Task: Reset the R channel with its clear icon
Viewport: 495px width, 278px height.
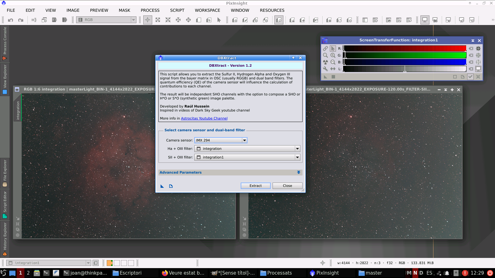Action: [x=471, y=48]
